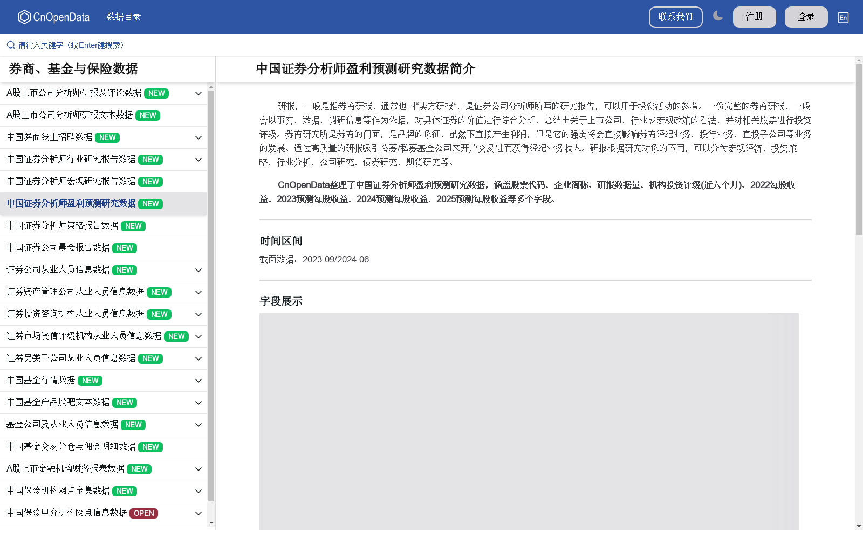Click 截面数据：2023.09/2024.06 text

point(314,260)
